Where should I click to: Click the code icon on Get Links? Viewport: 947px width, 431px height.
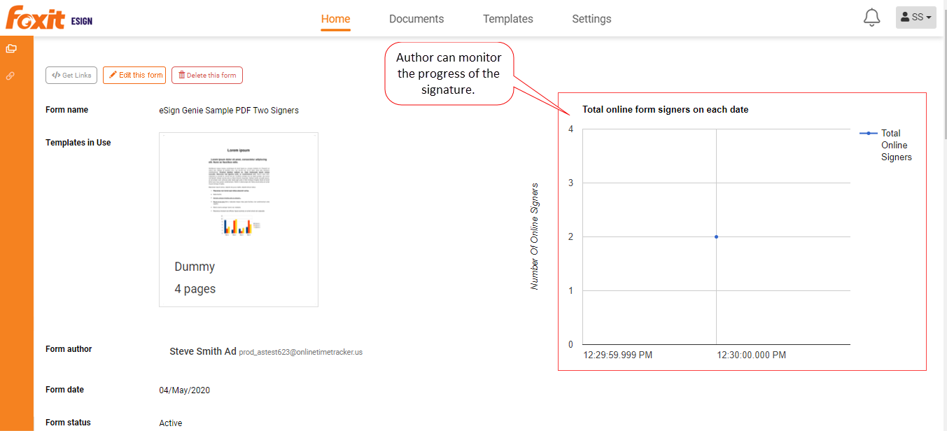point(56,75)
